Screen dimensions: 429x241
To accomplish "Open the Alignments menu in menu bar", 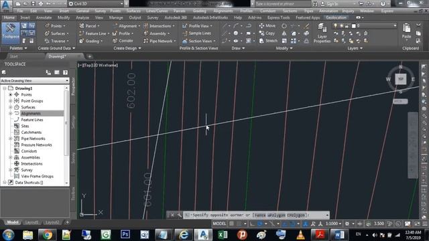I will click(x=223, y=11).
